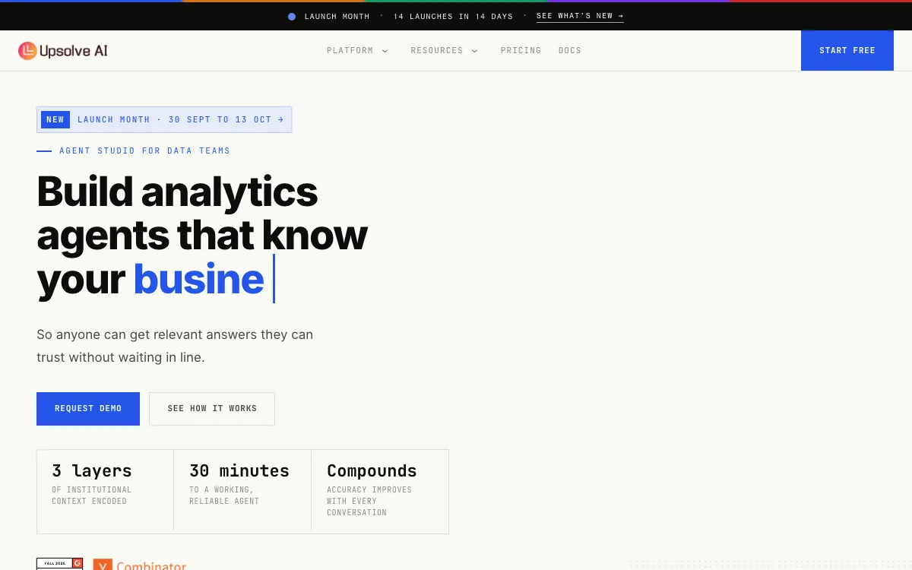Click the 'So anyone can get relevant answers' paragraph
Viewport: 912px width, 570px height.
point(175,346)
